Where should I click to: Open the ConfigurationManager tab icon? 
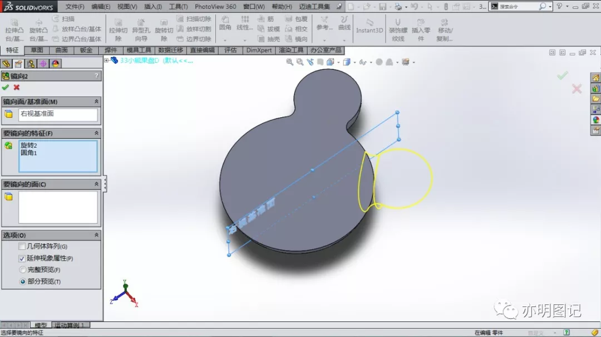tap(31, 64)
